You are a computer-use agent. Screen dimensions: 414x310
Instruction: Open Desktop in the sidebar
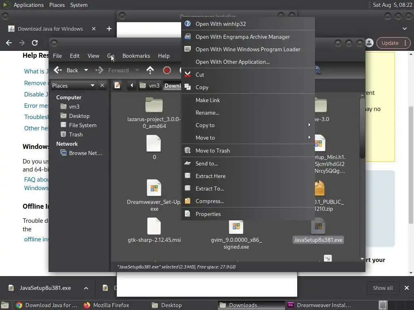click(75, 116)
